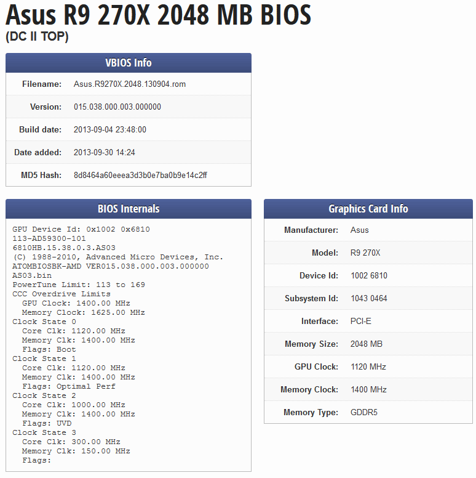The image size is (476, 478).
Task: Click the Flags: UVD line
Action: coord(47,423)
